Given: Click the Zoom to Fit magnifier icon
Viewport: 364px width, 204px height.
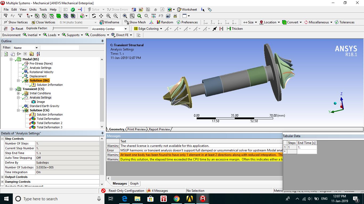Looking at the screenshot, I should click(x=125, y=16).
